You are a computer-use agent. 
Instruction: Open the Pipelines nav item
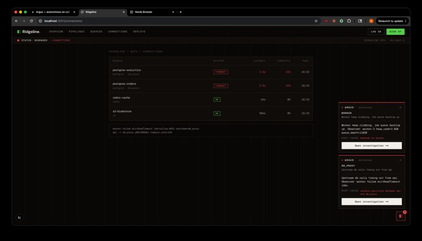(x=76, y=32)
